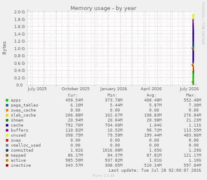Click the 'swap_cache' legend label
This screenshot has width=207, height=180.
23,110
